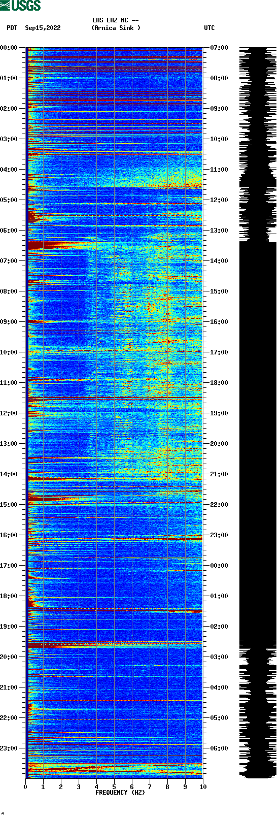The width and height of the screenshot is (280, 819).
Task: Click 14:00 on the UTC time axis
Action: point(219,261)
